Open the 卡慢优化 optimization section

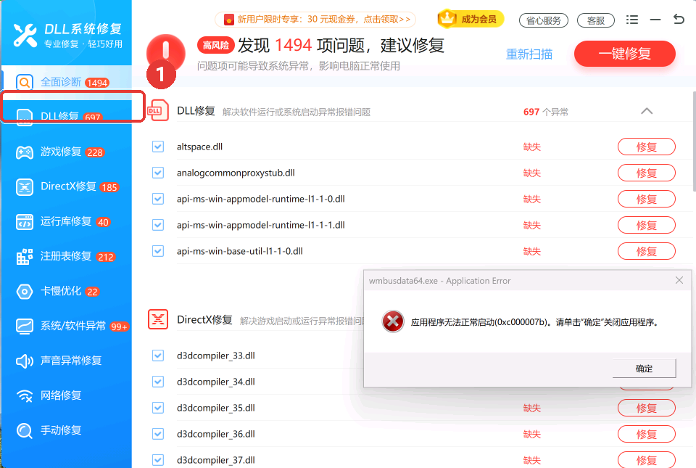coord(67,291)
